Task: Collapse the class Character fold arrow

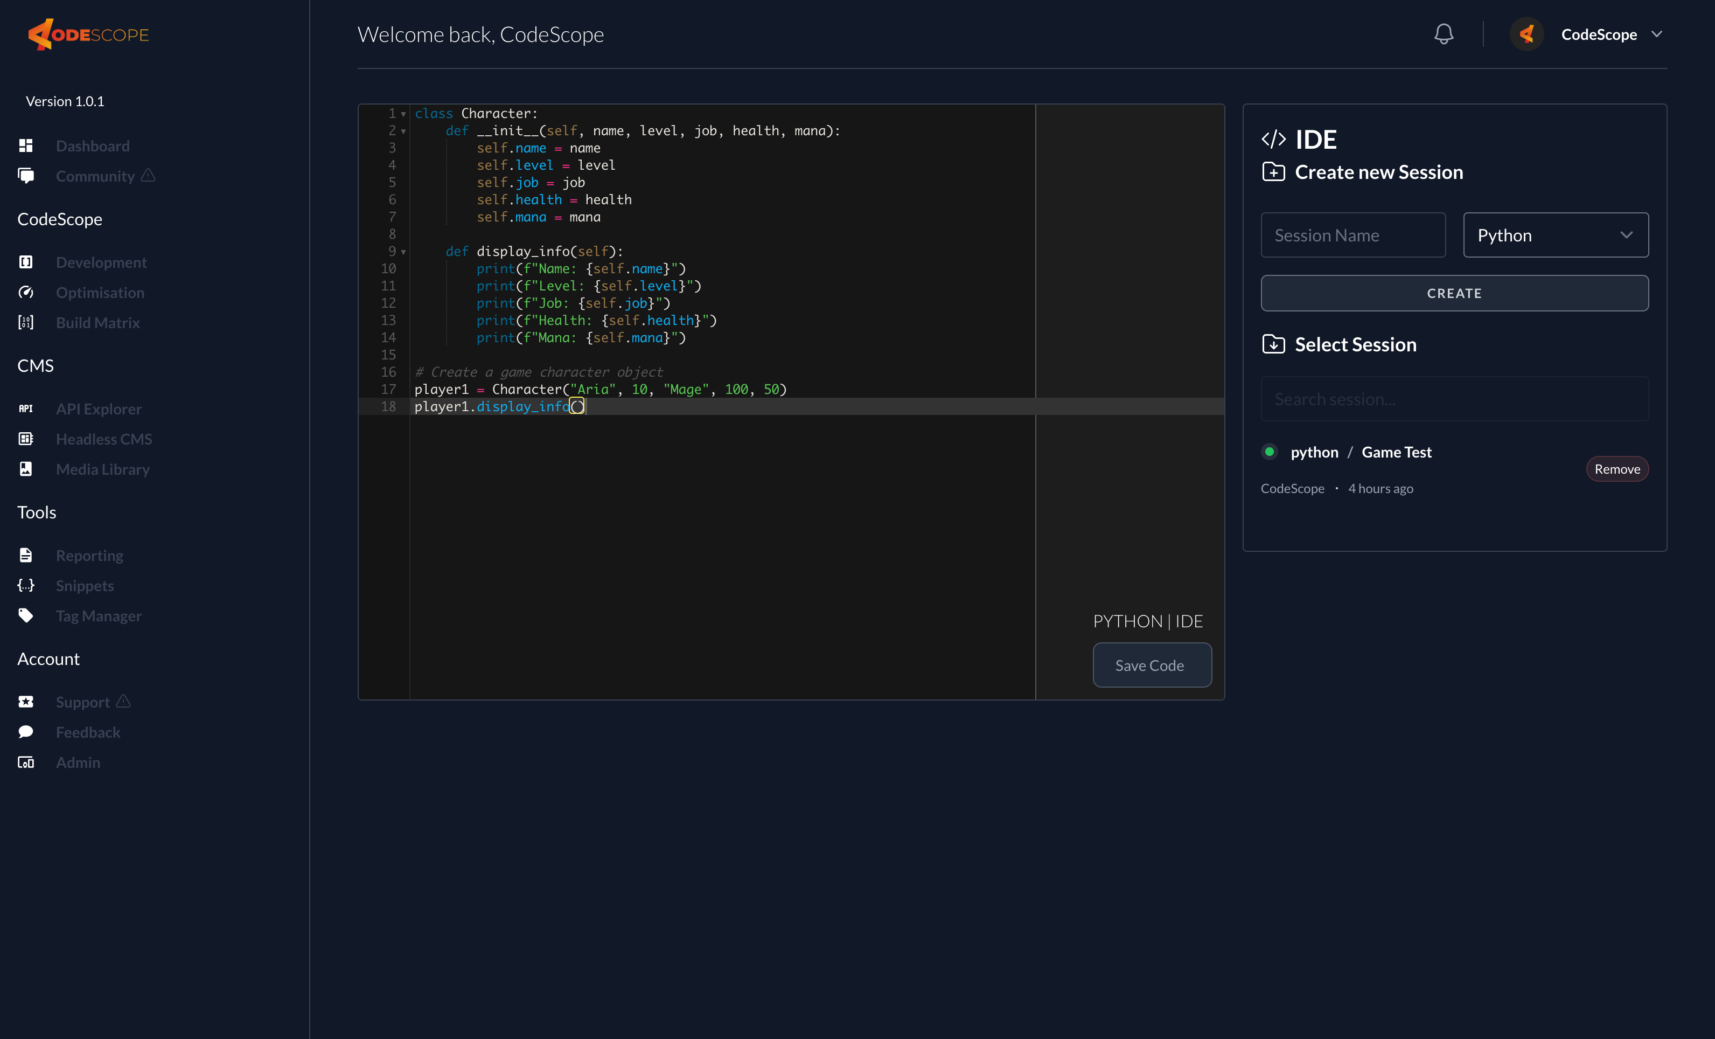Action: point(403,114)
